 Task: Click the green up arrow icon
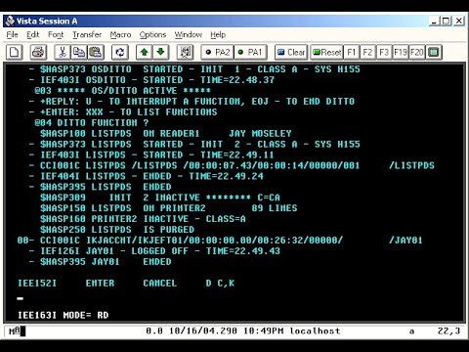(x=144, y=52)
